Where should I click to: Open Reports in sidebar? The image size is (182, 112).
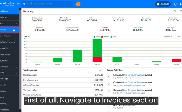coord(10,91)
